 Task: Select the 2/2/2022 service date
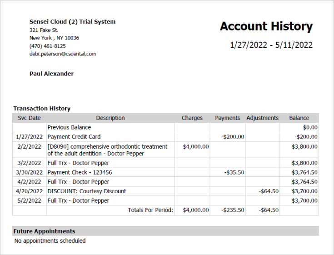click(x=29, y=146)
